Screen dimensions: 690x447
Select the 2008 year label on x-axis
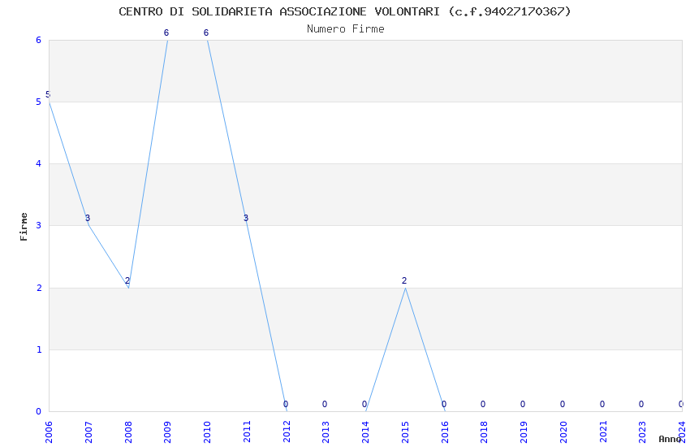(128, 432)
